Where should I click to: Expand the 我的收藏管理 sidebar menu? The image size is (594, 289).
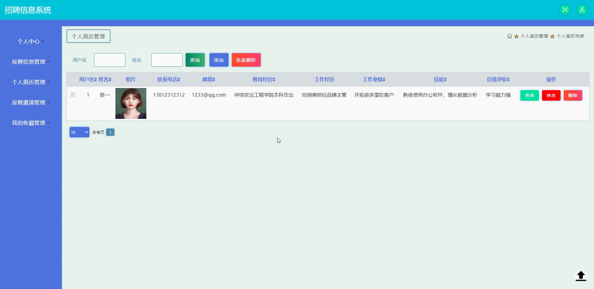coord(31,123)
